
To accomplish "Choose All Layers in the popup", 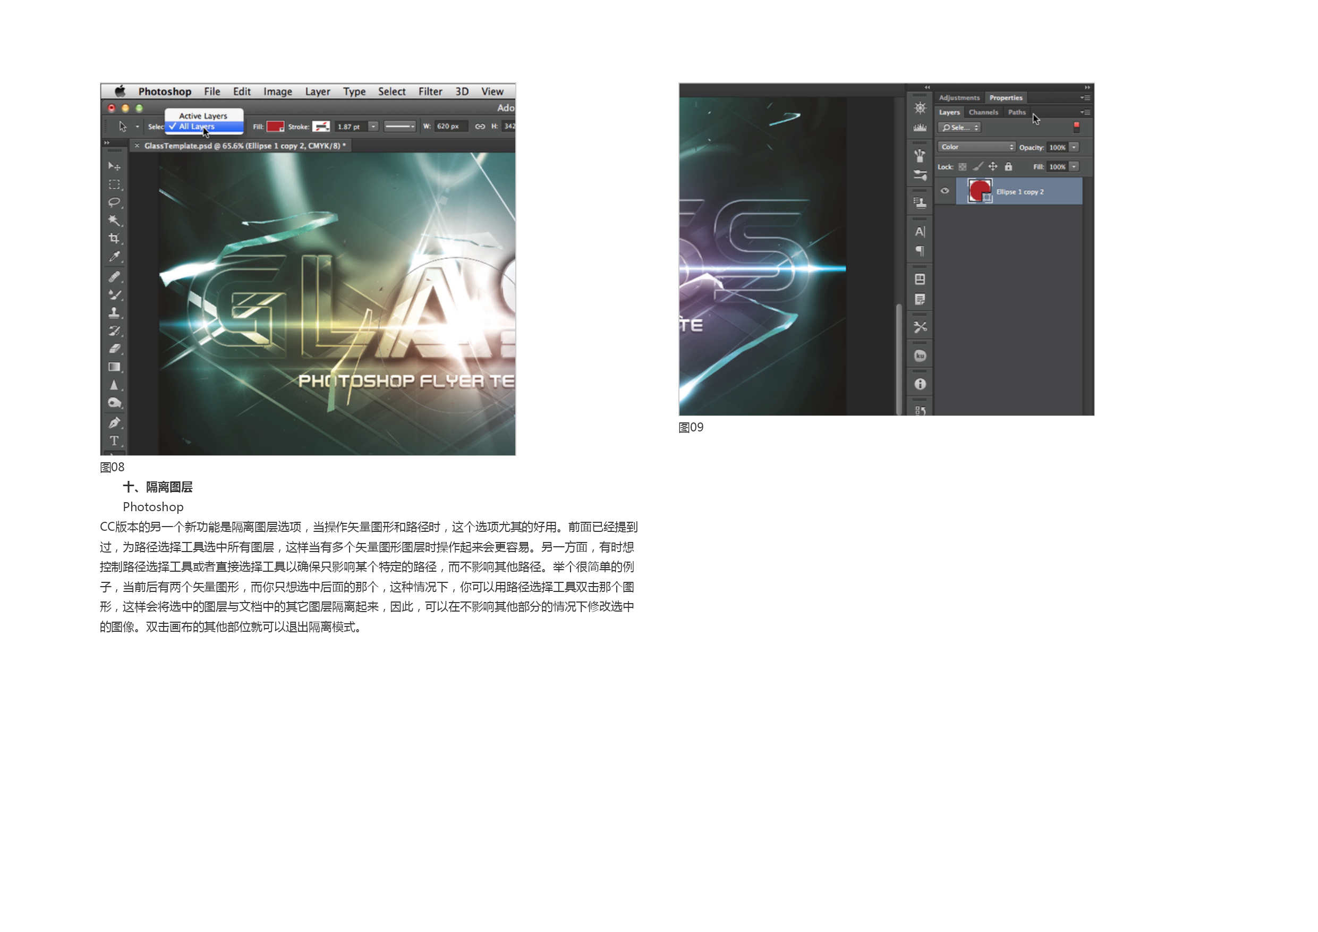I will 205,126.
